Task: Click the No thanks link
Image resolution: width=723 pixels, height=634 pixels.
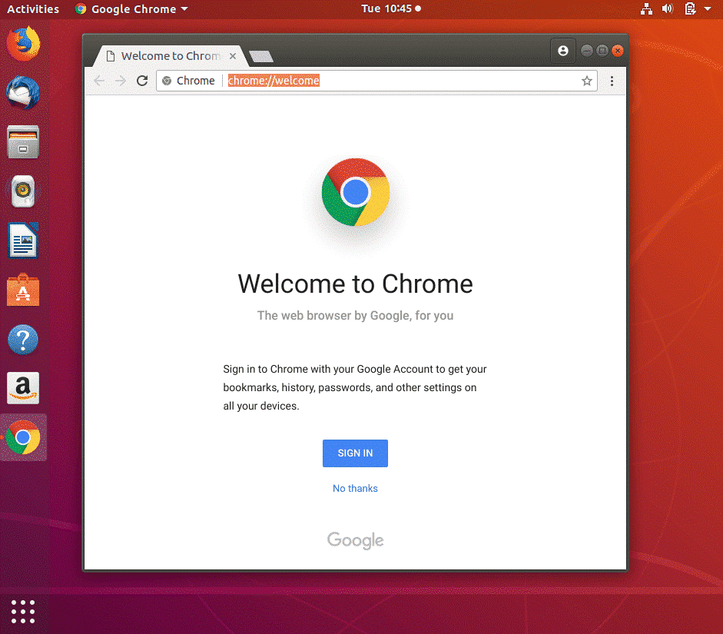Action: (355, 489)
